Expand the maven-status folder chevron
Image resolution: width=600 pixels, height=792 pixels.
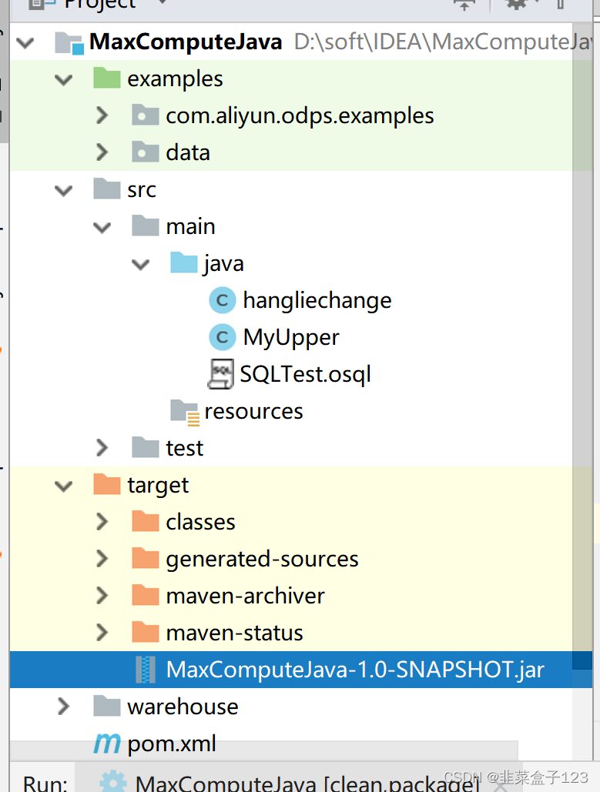[x=102, y=633]
